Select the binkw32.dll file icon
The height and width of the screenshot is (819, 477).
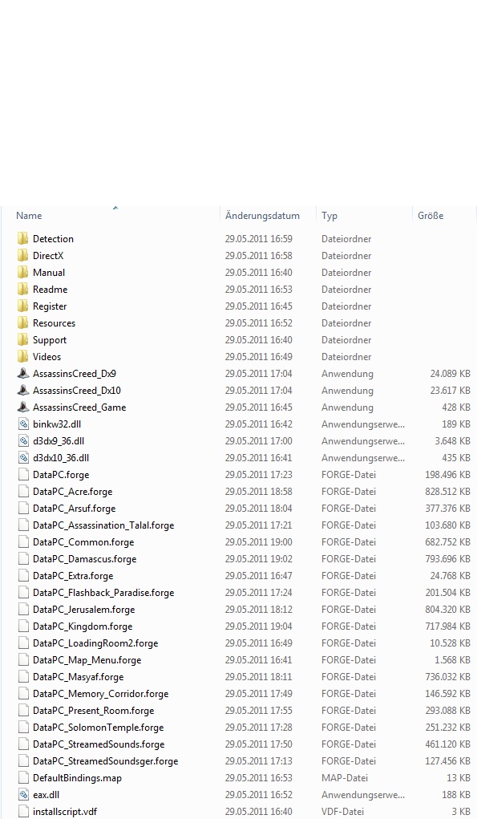tap(23, 424)
